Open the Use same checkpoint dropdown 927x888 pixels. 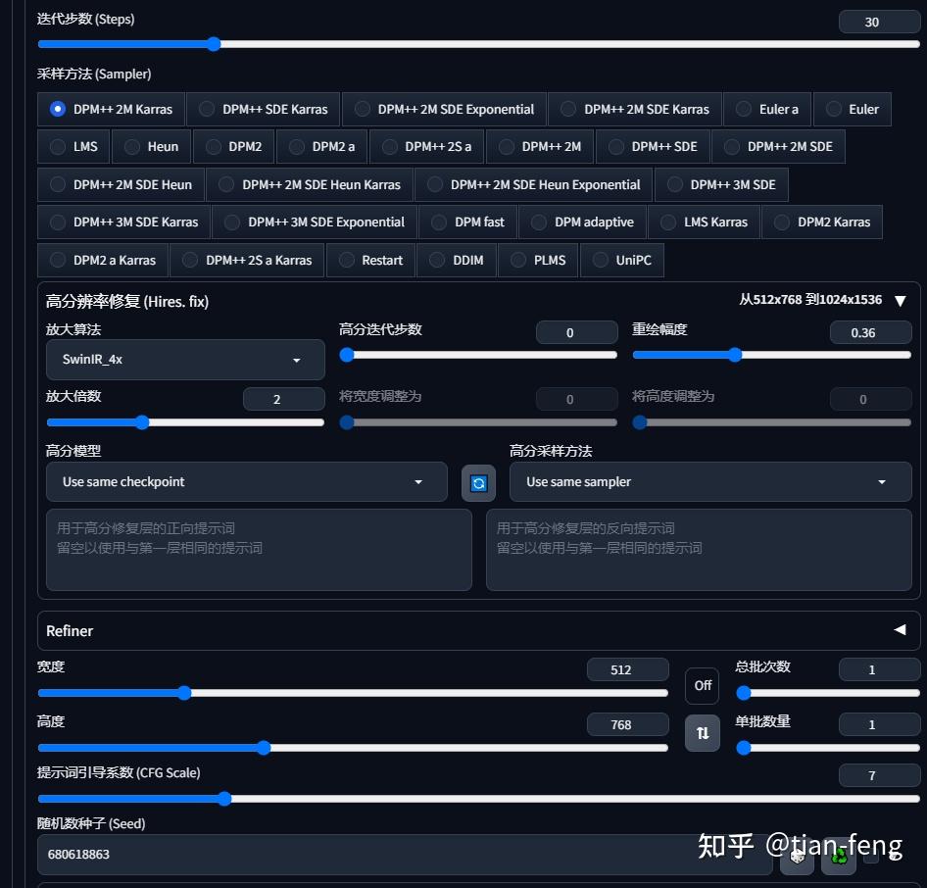click(x=247, y=481)
